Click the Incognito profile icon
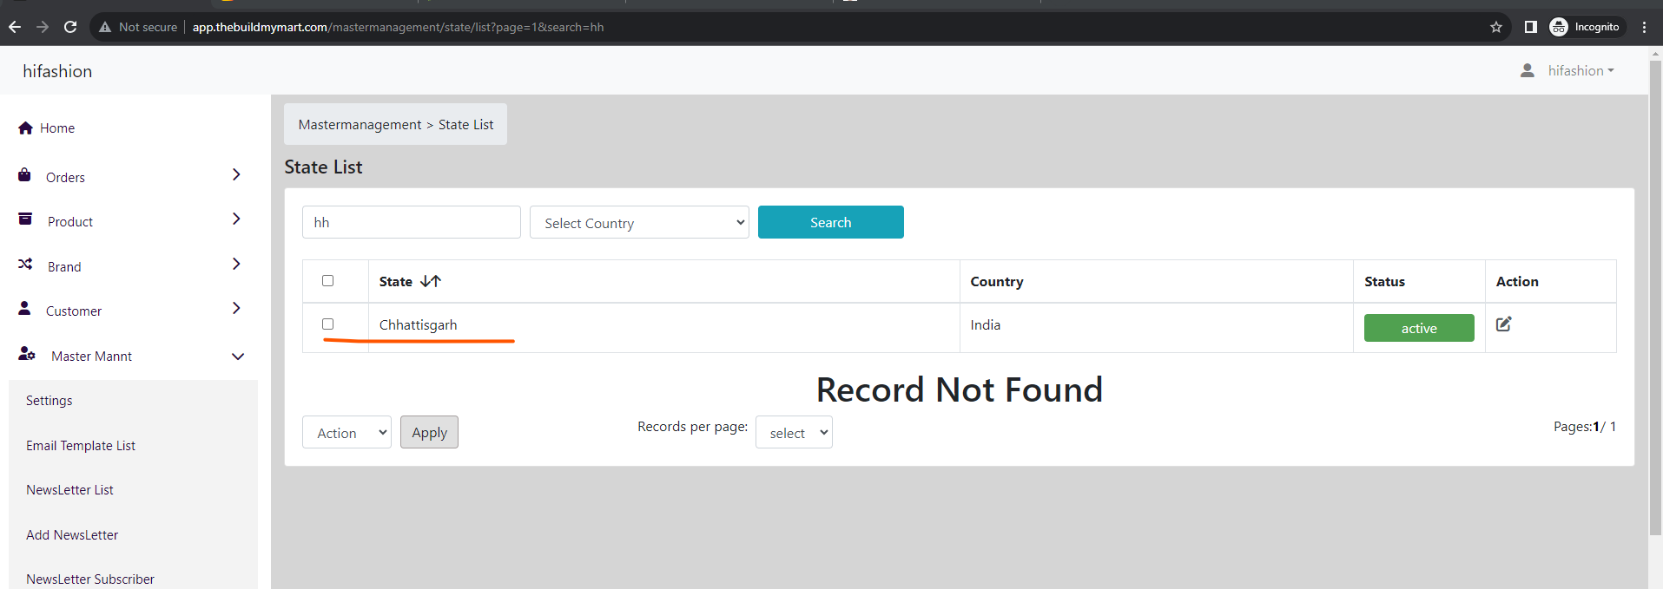This screenshot has width=1663, height=589. [1559, 27]
